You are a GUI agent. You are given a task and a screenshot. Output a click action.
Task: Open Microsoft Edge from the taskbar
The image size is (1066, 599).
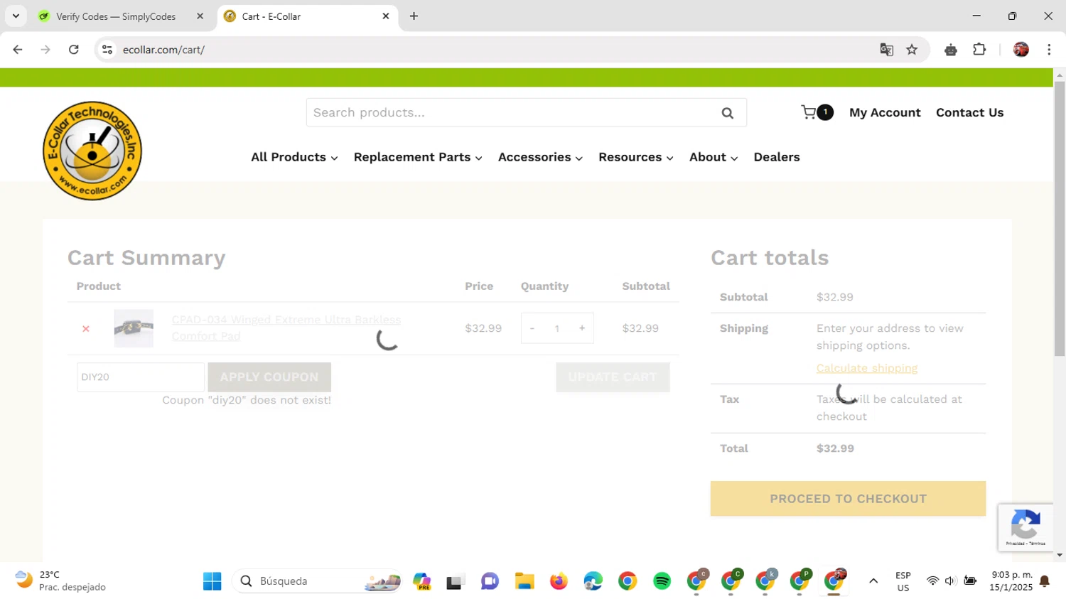tap(593, 581)
